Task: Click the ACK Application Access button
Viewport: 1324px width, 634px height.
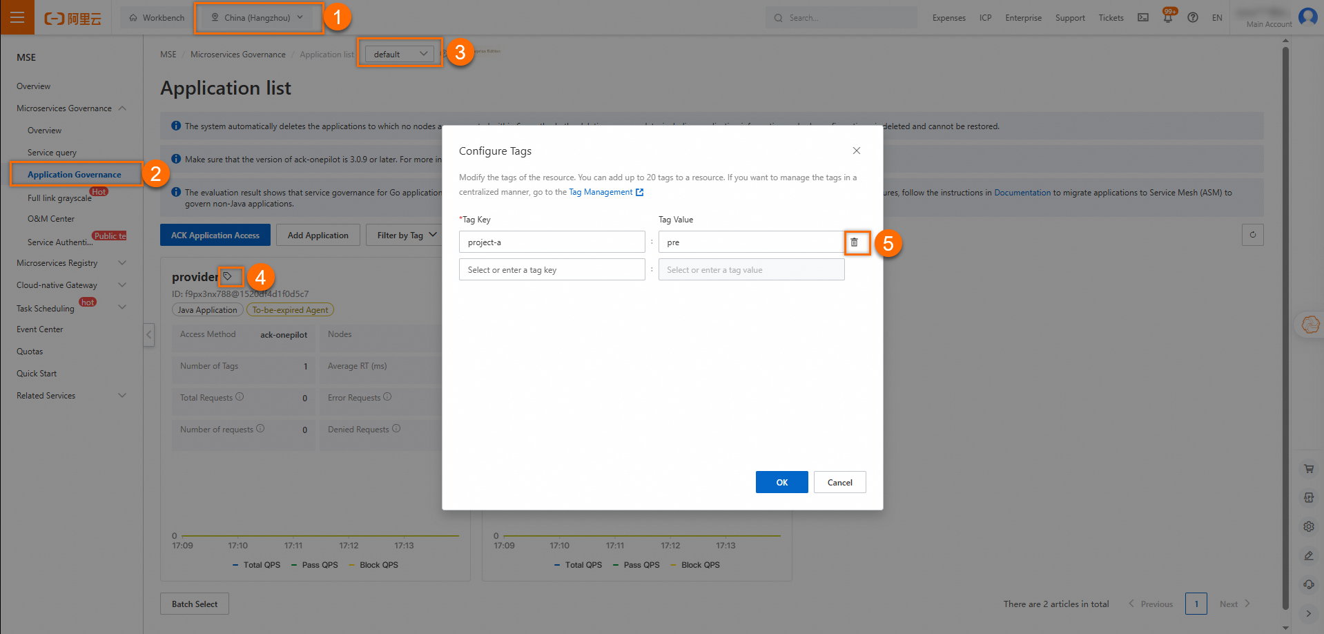Action: pos(215,235)
